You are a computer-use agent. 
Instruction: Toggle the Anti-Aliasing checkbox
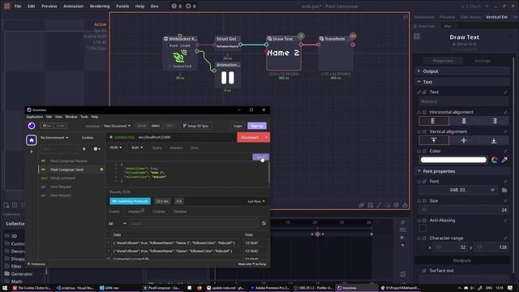pos(422,229)
